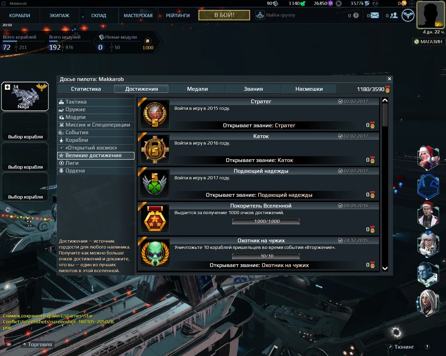Image resolution: width=446 pixels, height=356 pixels.
Task: Select the Охотник на чужих alien icon
Action: click(x=155, y=253)
